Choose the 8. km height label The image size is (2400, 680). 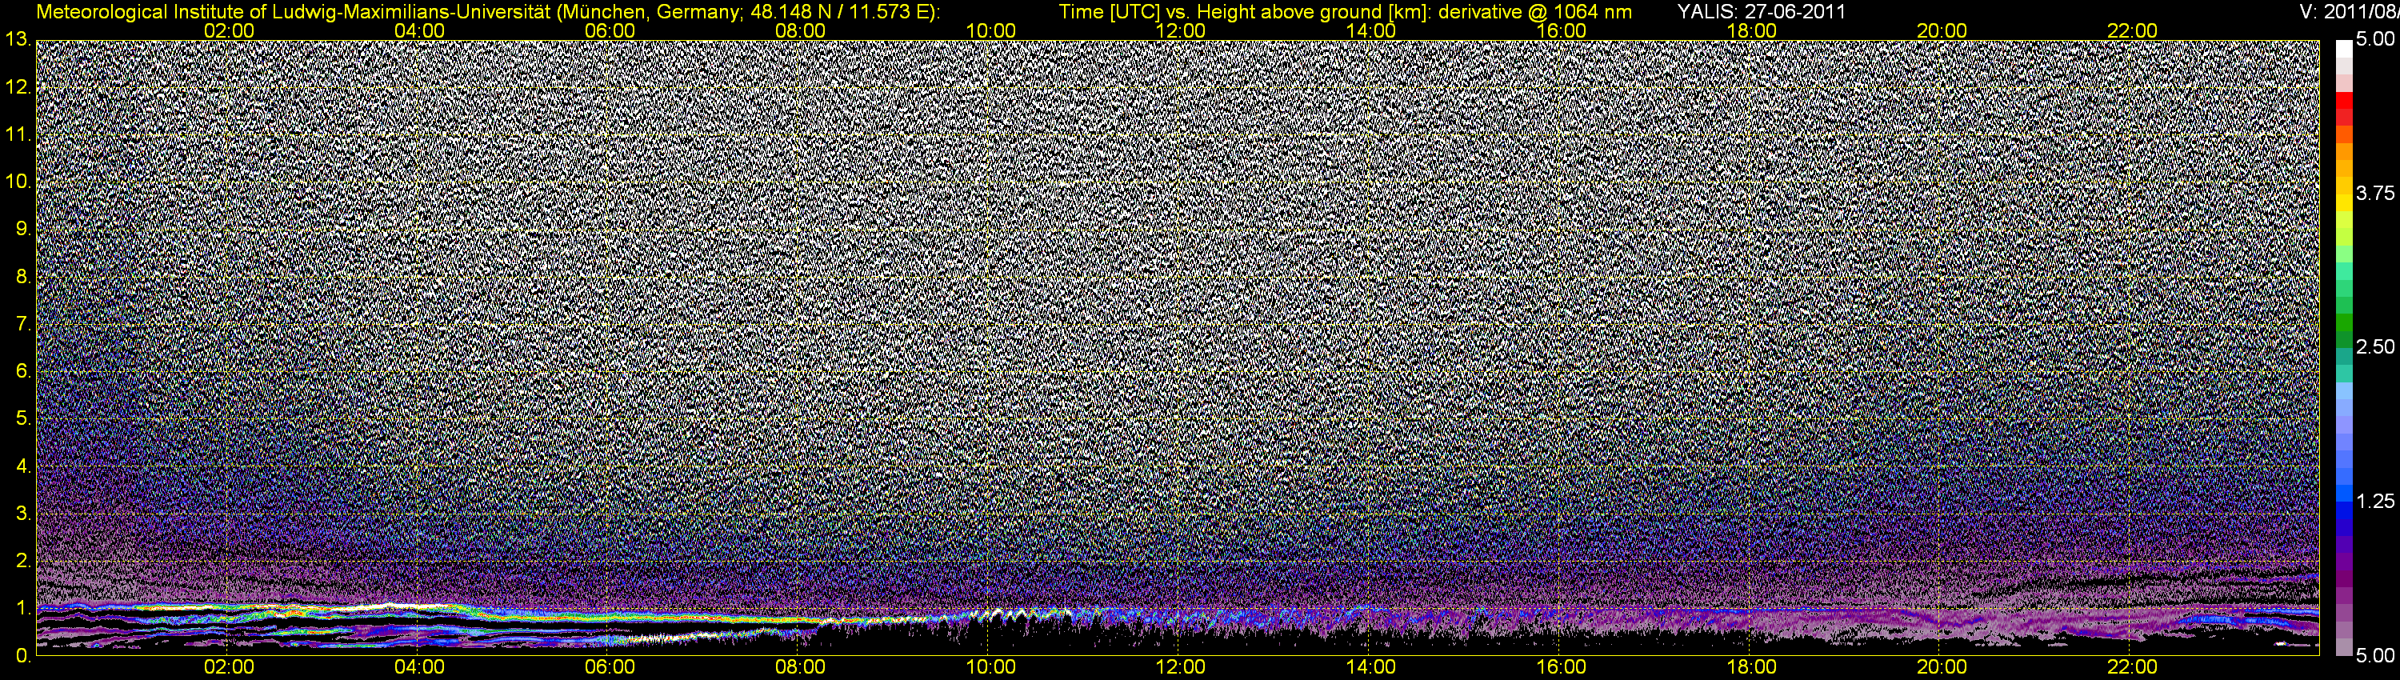[22, 277]
